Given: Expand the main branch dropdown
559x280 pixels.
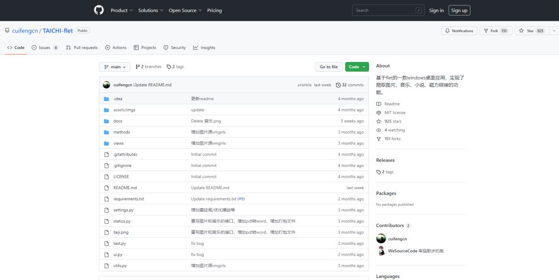Looking at the screenshot, I should [114, 67].
